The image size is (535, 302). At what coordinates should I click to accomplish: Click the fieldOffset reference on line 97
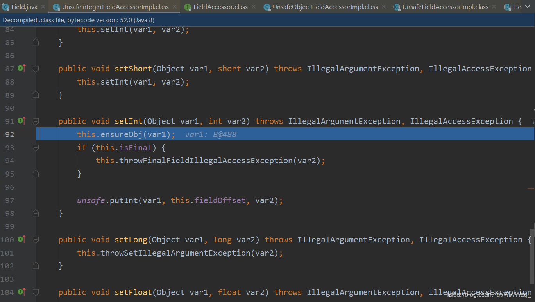tap(220, 200)
